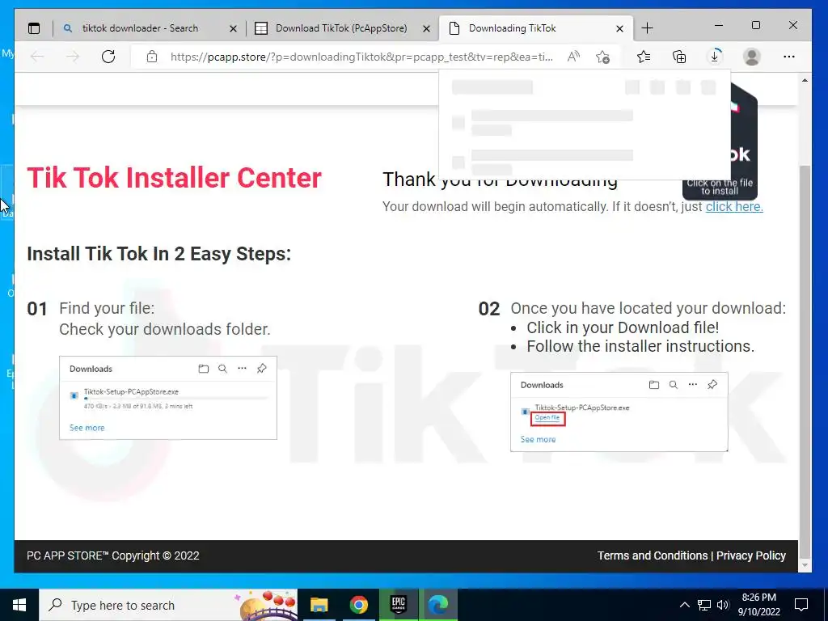Click the page scrollbar down arrow
Image resolution: width=828 pixels, height=621 pixels.
(x=805, y=565)
